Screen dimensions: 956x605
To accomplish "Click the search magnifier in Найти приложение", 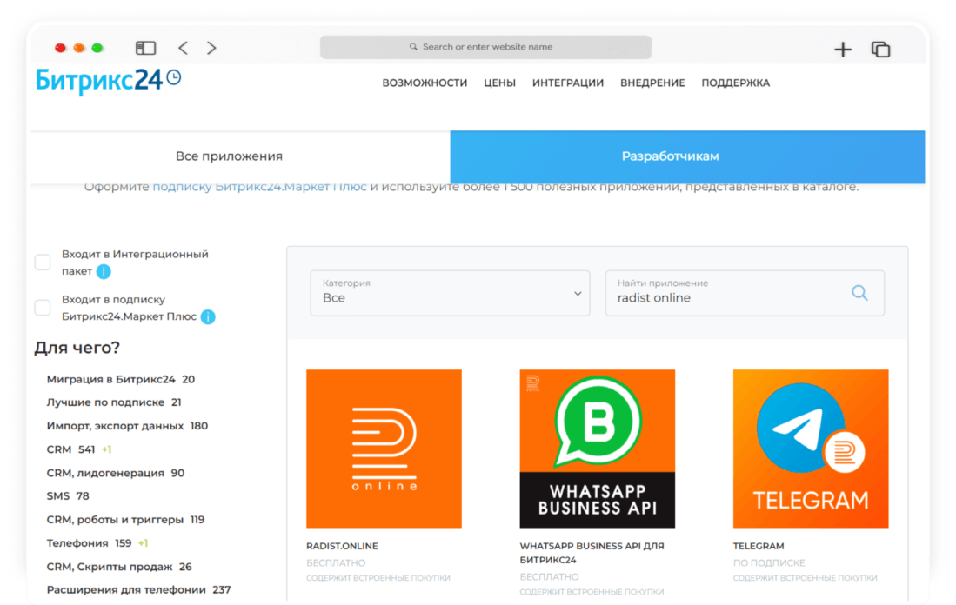I will pyautogui.click(x=859, y=293).
